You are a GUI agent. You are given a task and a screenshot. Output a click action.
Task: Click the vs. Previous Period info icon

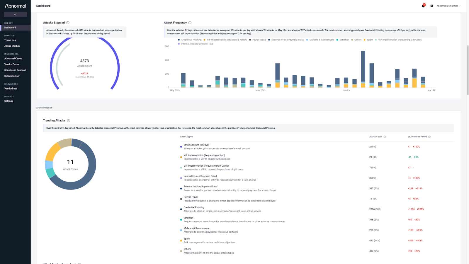click(x=429, y=137)
